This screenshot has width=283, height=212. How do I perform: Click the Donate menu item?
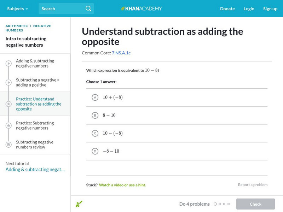pos(227,8)
